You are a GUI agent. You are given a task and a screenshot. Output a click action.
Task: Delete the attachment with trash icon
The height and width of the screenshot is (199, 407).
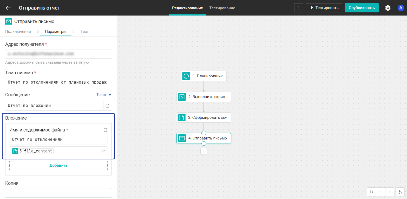105,130
